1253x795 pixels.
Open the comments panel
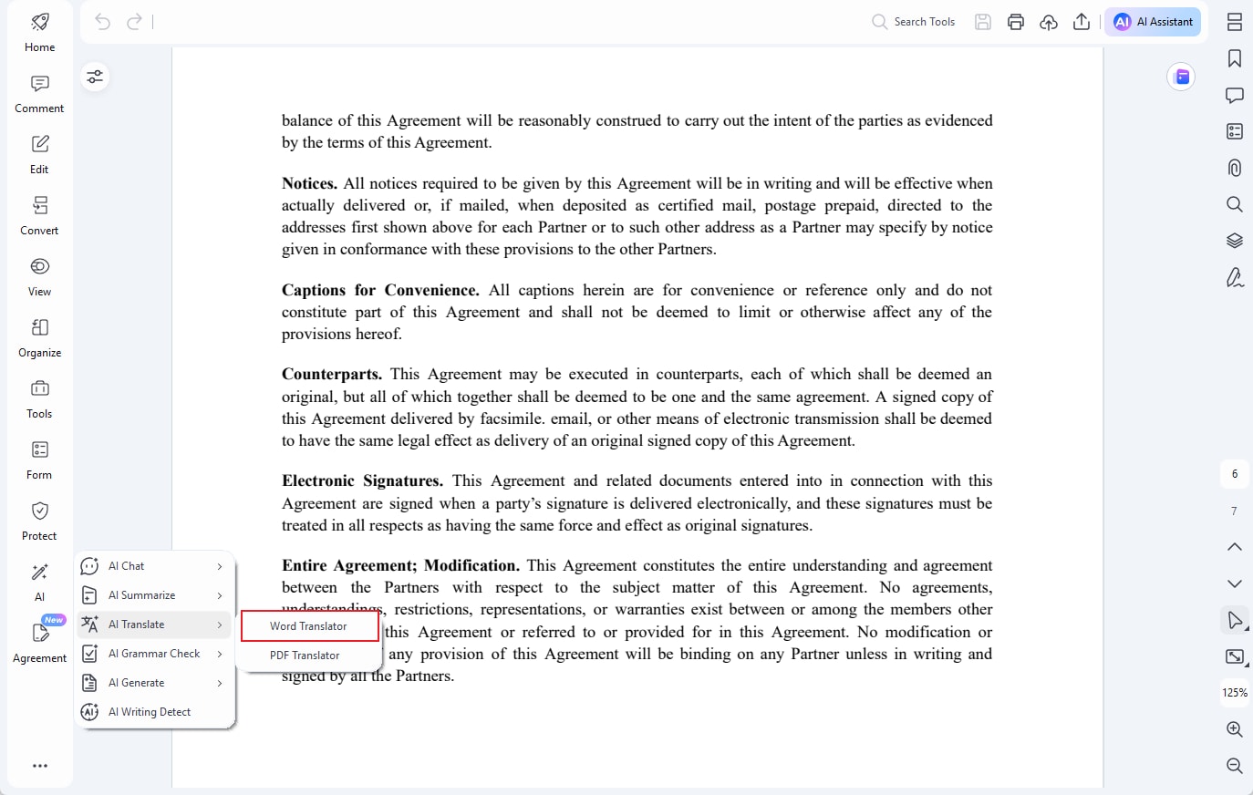point(1235,95)
